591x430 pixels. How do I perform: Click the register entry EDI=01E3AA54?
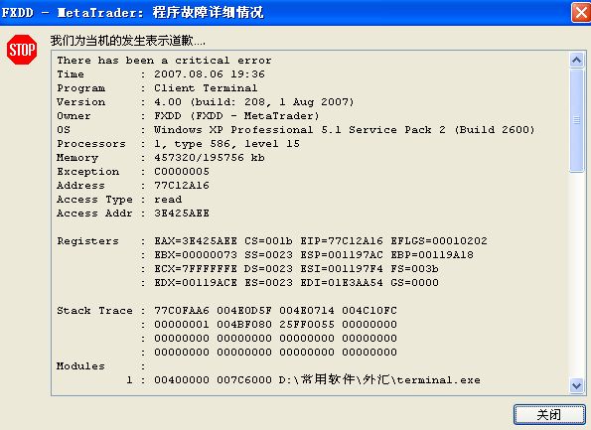coord(342,283)
